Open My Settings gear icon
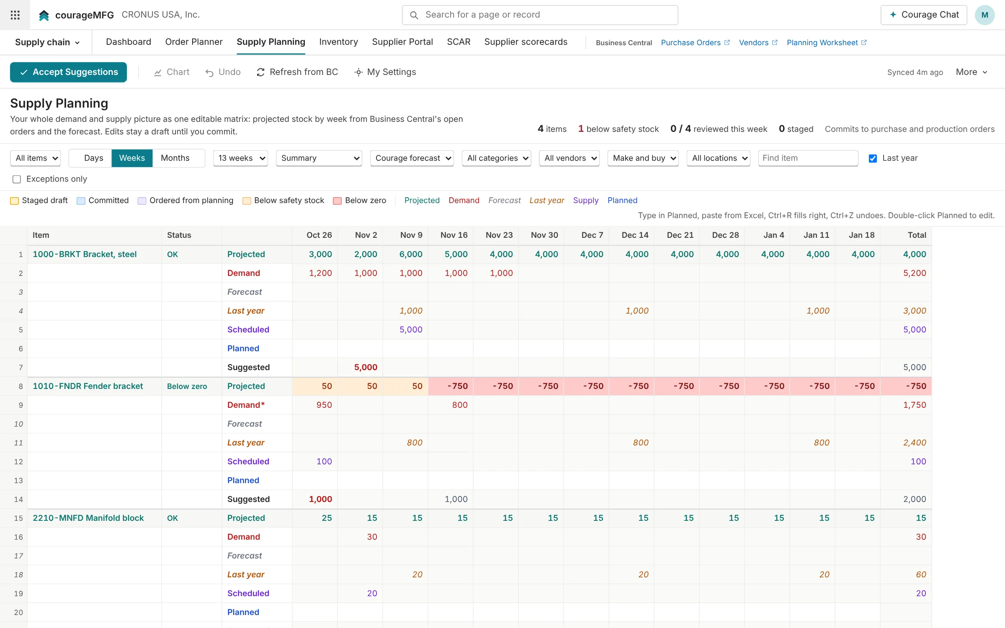This screenshot has width=1005, height=628. pyautogui.click(x=358, y=72)
